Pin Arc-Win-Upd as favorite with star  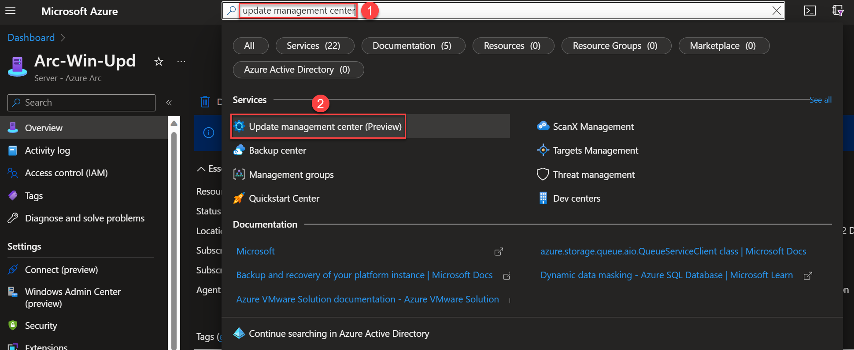pos(159,62)
